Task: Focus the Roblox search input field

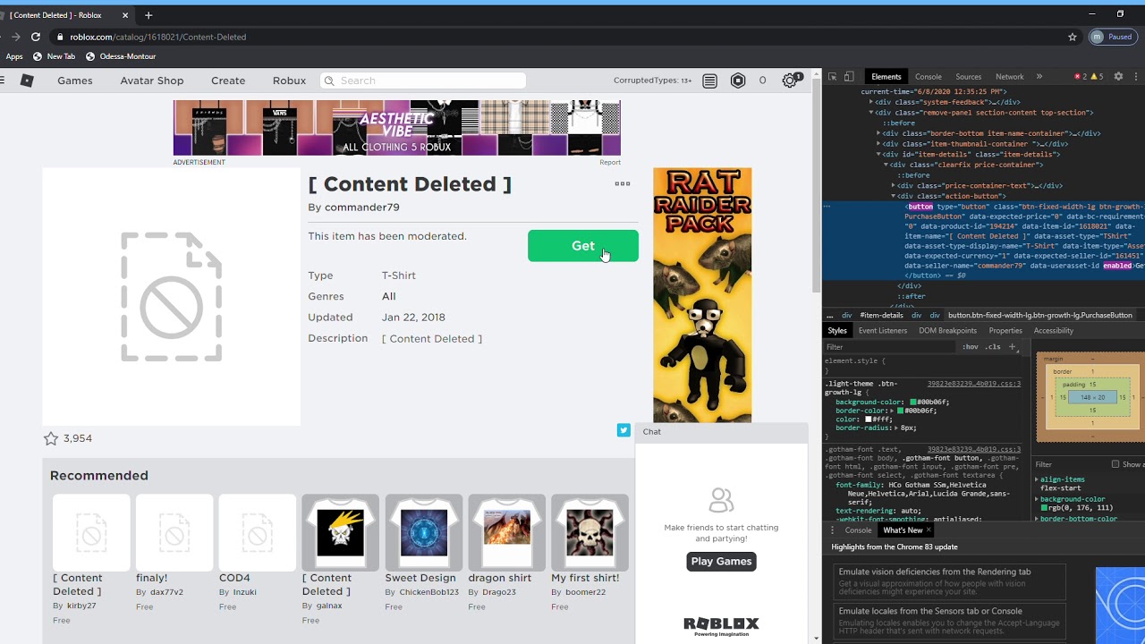Action: click(423, 80)
